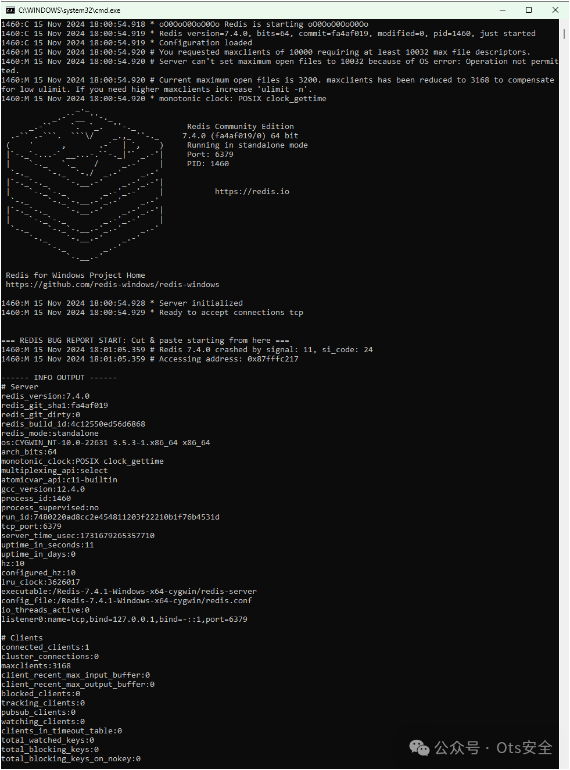Click the 'server_time_usec:1731679265357710' line

click(x=78, y=536)
